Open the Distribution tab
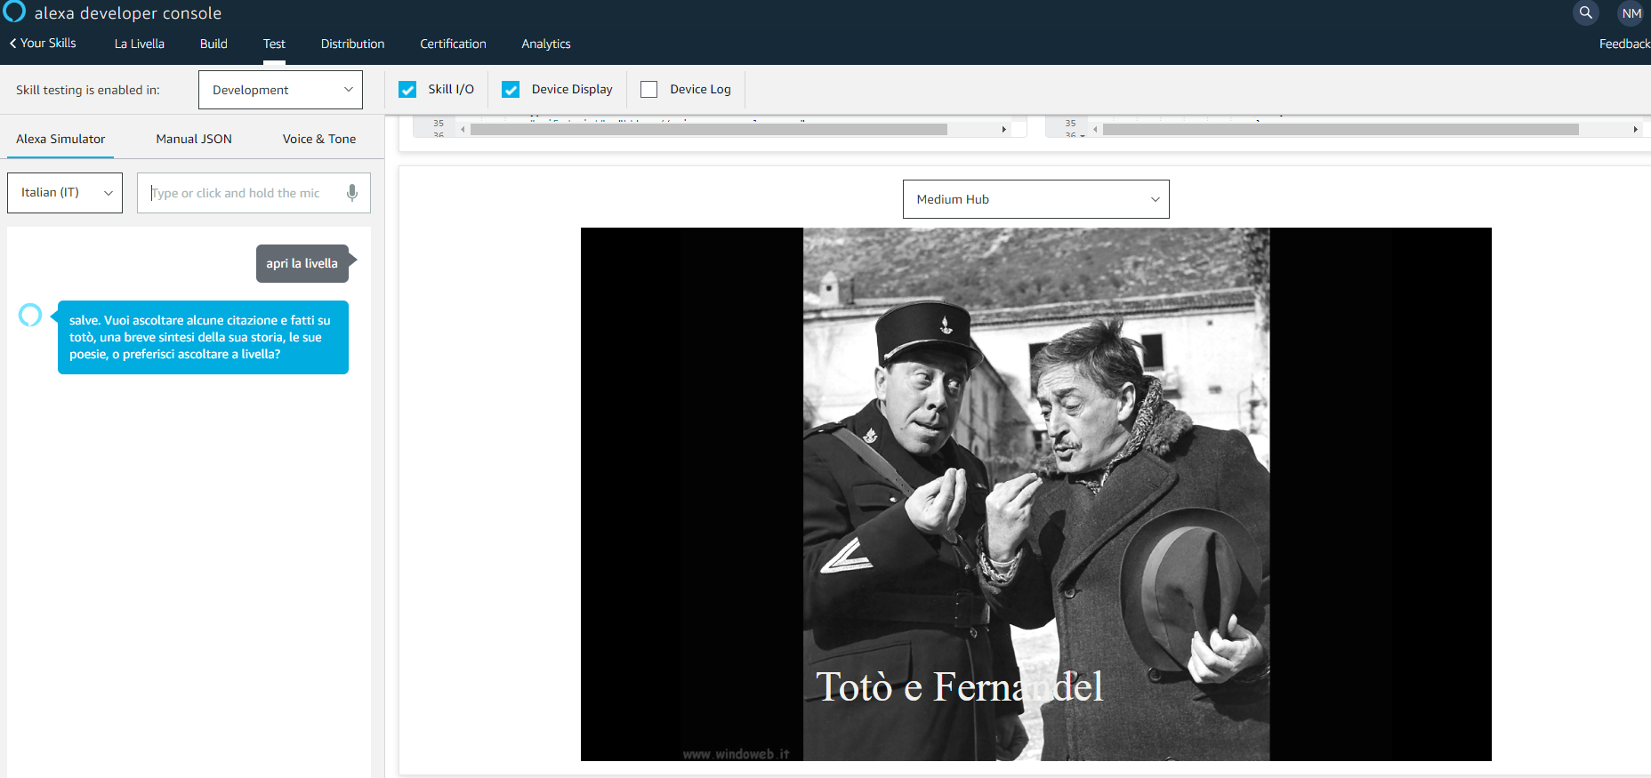1651x778 pixels. pos(352,44)
